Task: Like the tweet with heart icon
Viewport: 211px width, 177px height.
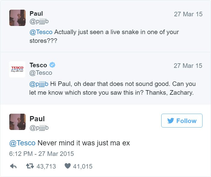Action: (x=68, y=166)
